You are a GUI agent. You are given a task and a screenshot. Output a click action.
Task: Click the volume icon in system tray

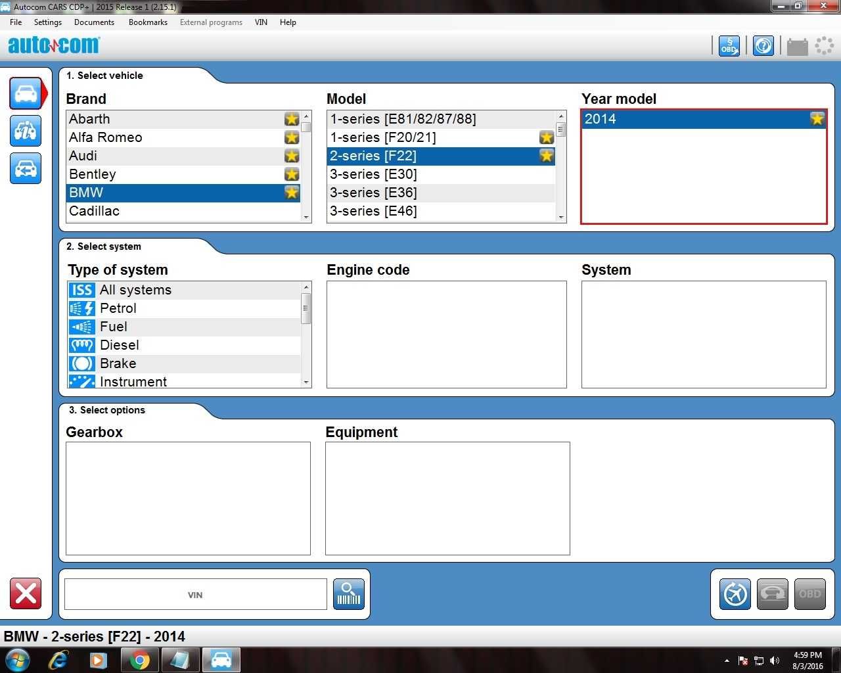pyautogui.click(x=775, y=661)
